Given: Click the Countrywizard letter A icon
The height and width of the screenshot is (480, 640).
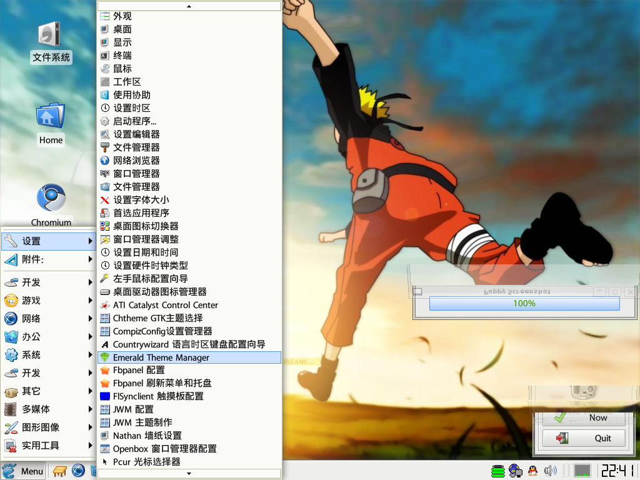Looking at the screenshot, I should coord(105,344).
